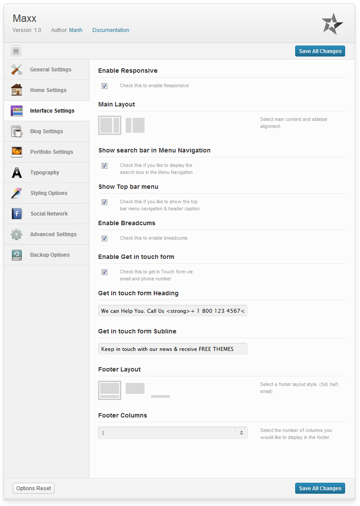This screenshot has height=506, width=360.
Task: Click the star logo in the header
Action: click(332, 24)
